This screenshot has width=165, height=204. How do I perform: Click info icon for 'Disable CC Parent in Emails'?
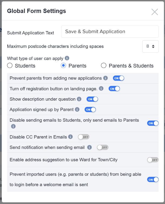pos(71,137)
